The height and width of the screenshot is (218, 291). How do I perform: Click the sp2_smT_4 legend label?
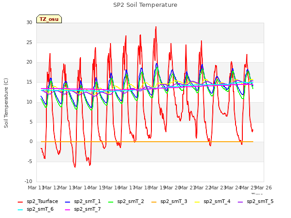click(217, 202)
